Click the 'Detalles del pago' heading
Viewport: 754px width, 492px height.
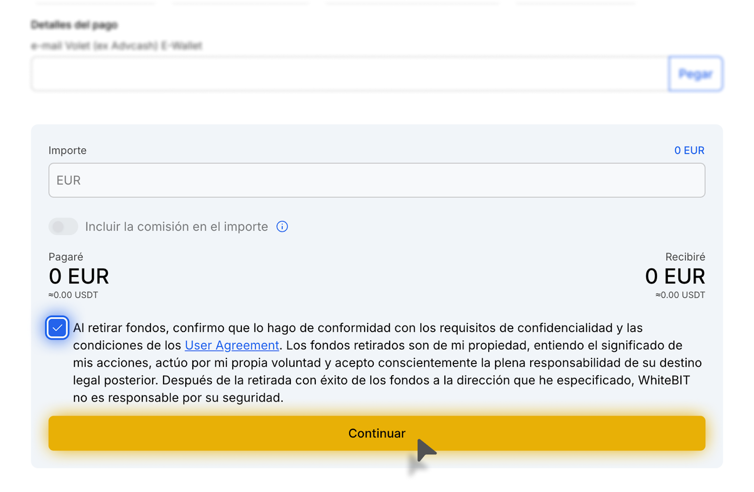click(x=74, y=25)
